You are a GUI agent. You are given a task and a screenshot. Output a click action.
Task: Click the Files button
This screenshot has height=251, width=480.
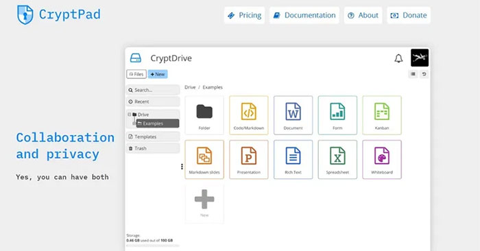point(136,74)
